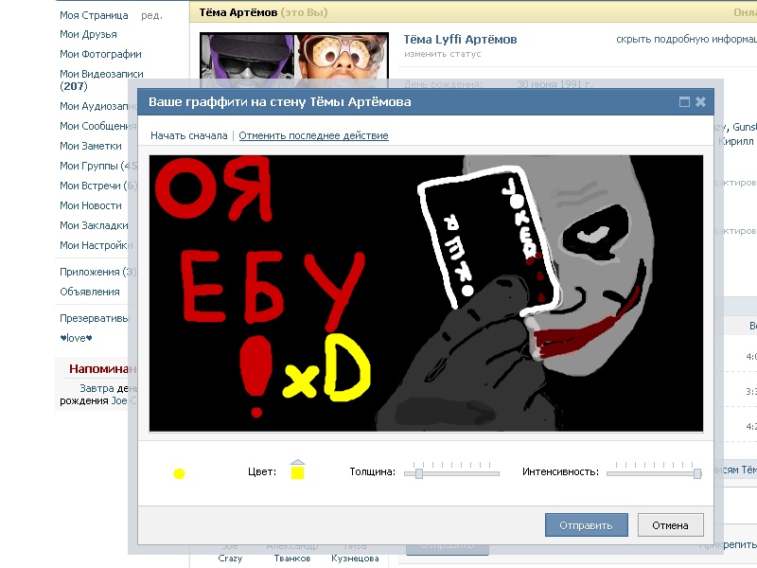Click ред. next to Моя Страница
The width and height of the screenshot is (757, 568).
(151, 15)
